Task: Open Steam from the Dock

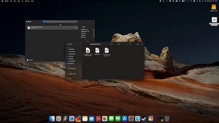Action: click(x=144, y=119)
